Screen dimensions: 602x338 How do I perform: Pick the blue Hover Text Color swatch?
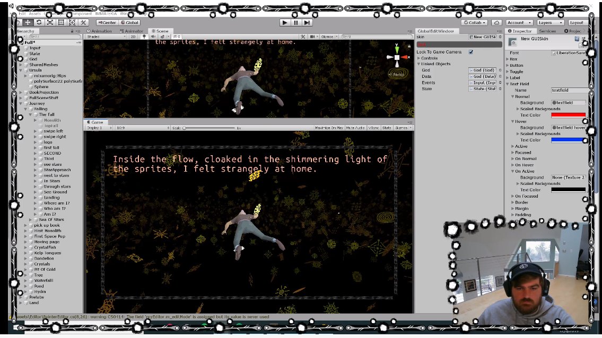tap(568, 140)
